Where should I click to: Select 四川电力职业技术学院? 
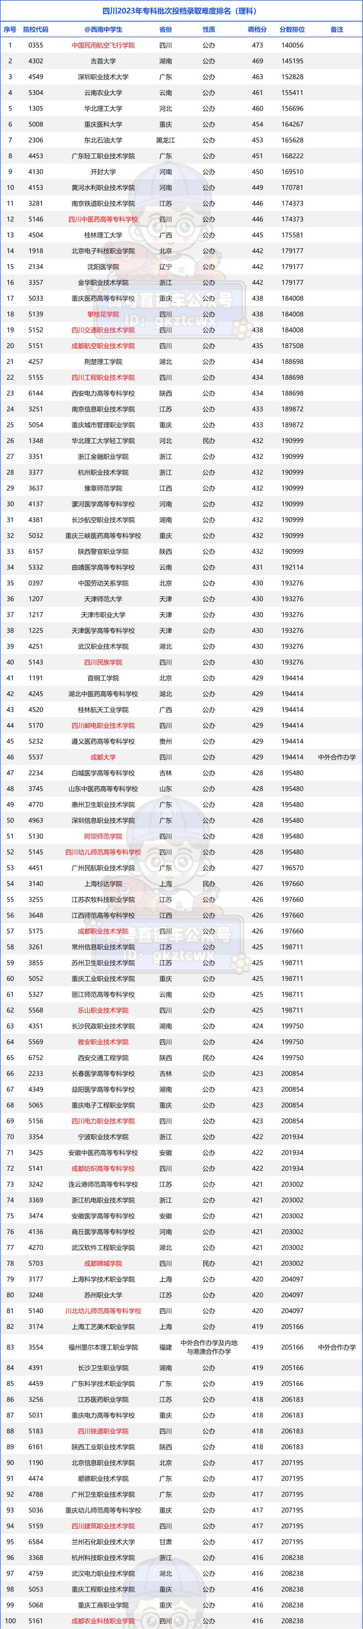pos(103,1121)
